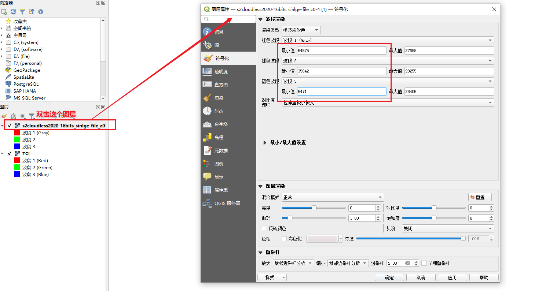This screenshot has width=542, height=291.
Task: Click add group icon in Layers panel
Action: click(13, 116)
